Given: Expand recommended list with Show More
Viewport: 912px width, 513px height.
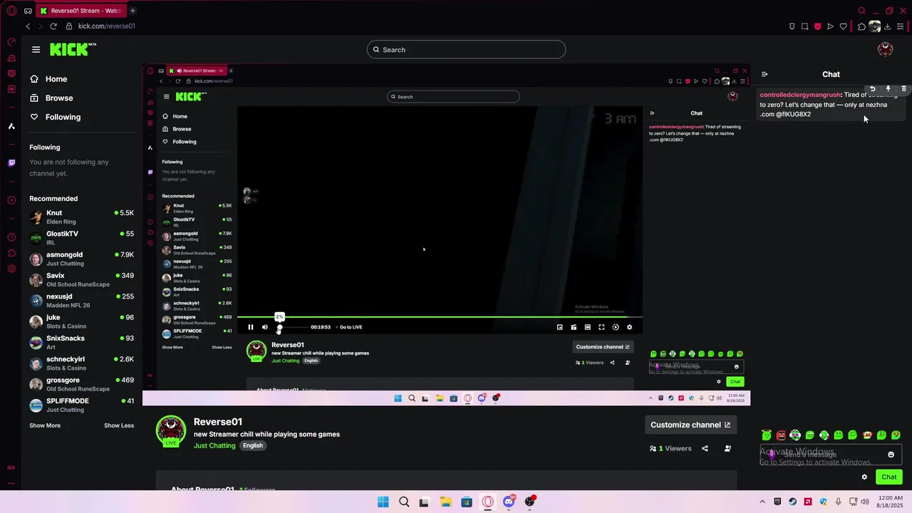Looking at the screenshot, I should [x=45, y=425].
